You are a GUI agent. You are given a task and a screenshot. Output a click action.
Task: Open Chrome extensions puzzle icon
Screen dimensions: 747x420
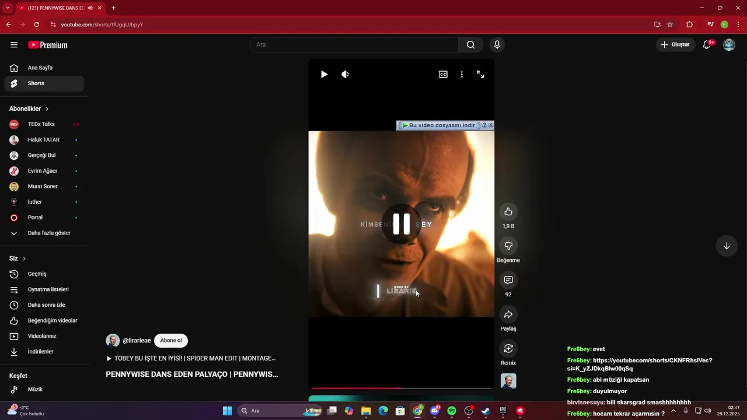690,24
